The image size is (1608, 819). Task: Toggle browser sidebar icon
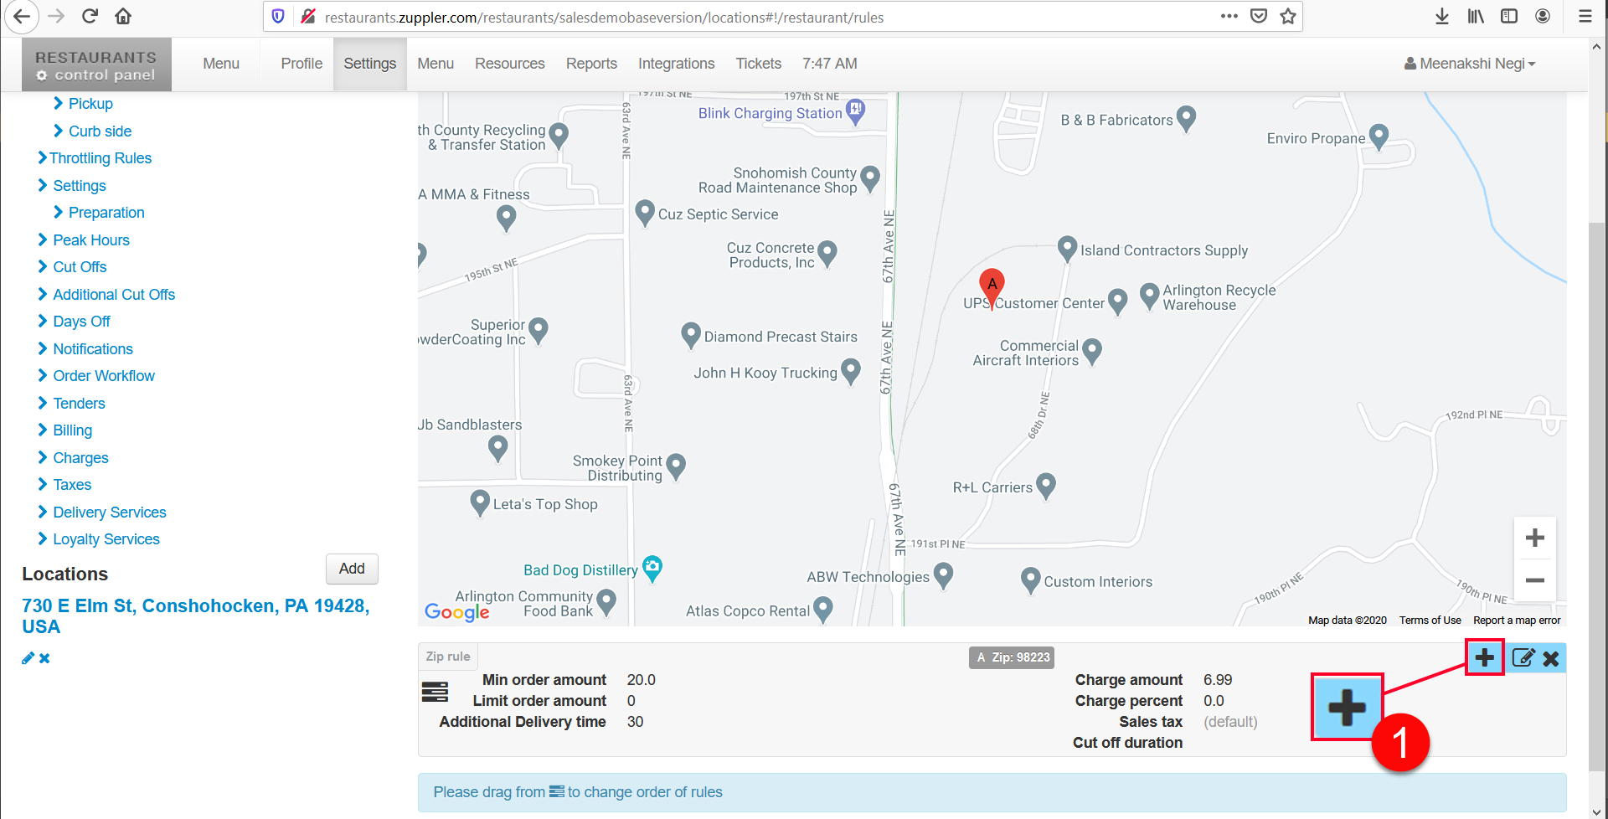coord(1509,16)
